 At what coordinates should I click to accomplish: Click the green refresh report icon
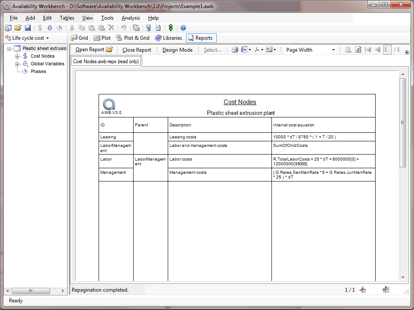358,50
